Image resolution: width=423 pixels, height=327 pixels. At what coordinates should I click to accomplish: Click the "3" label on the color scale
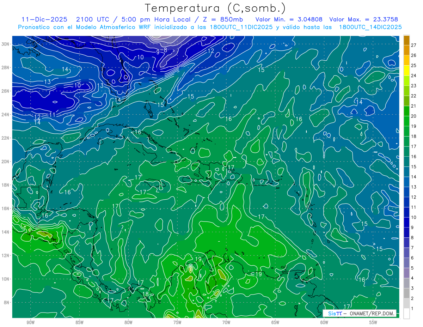412,289
